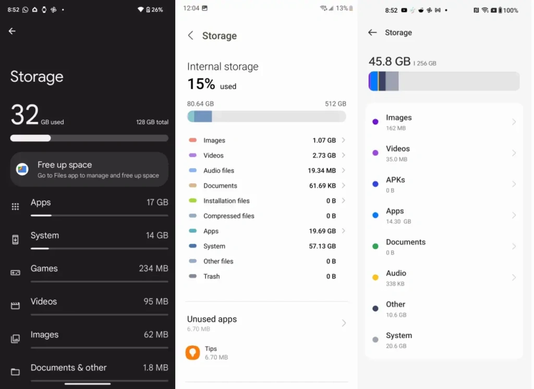Screen dimensions: 534x389
Task: Open Documents & other showing 1.8 MB
Action: [x=89, y=372]
